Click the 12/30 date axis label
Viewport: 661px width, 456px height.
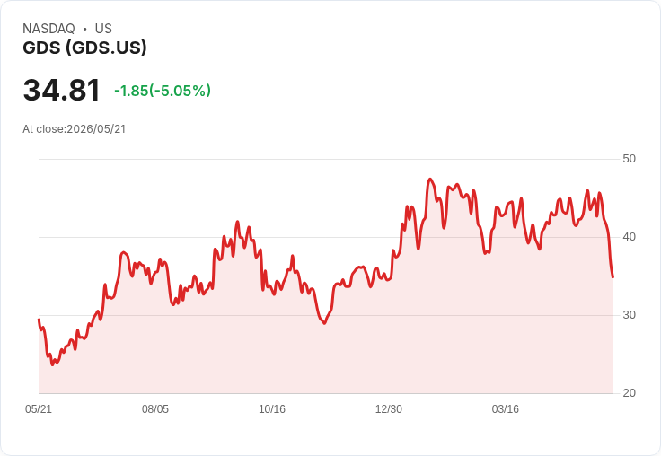click(x=389, y=408)
